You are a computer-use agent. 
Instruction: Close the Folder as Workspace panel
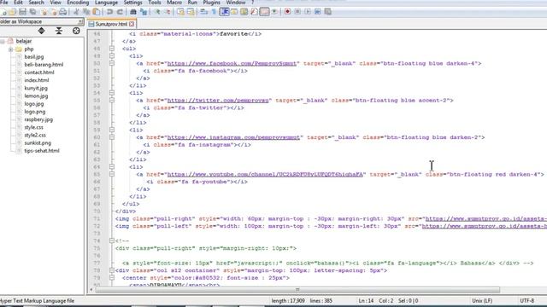80,21
